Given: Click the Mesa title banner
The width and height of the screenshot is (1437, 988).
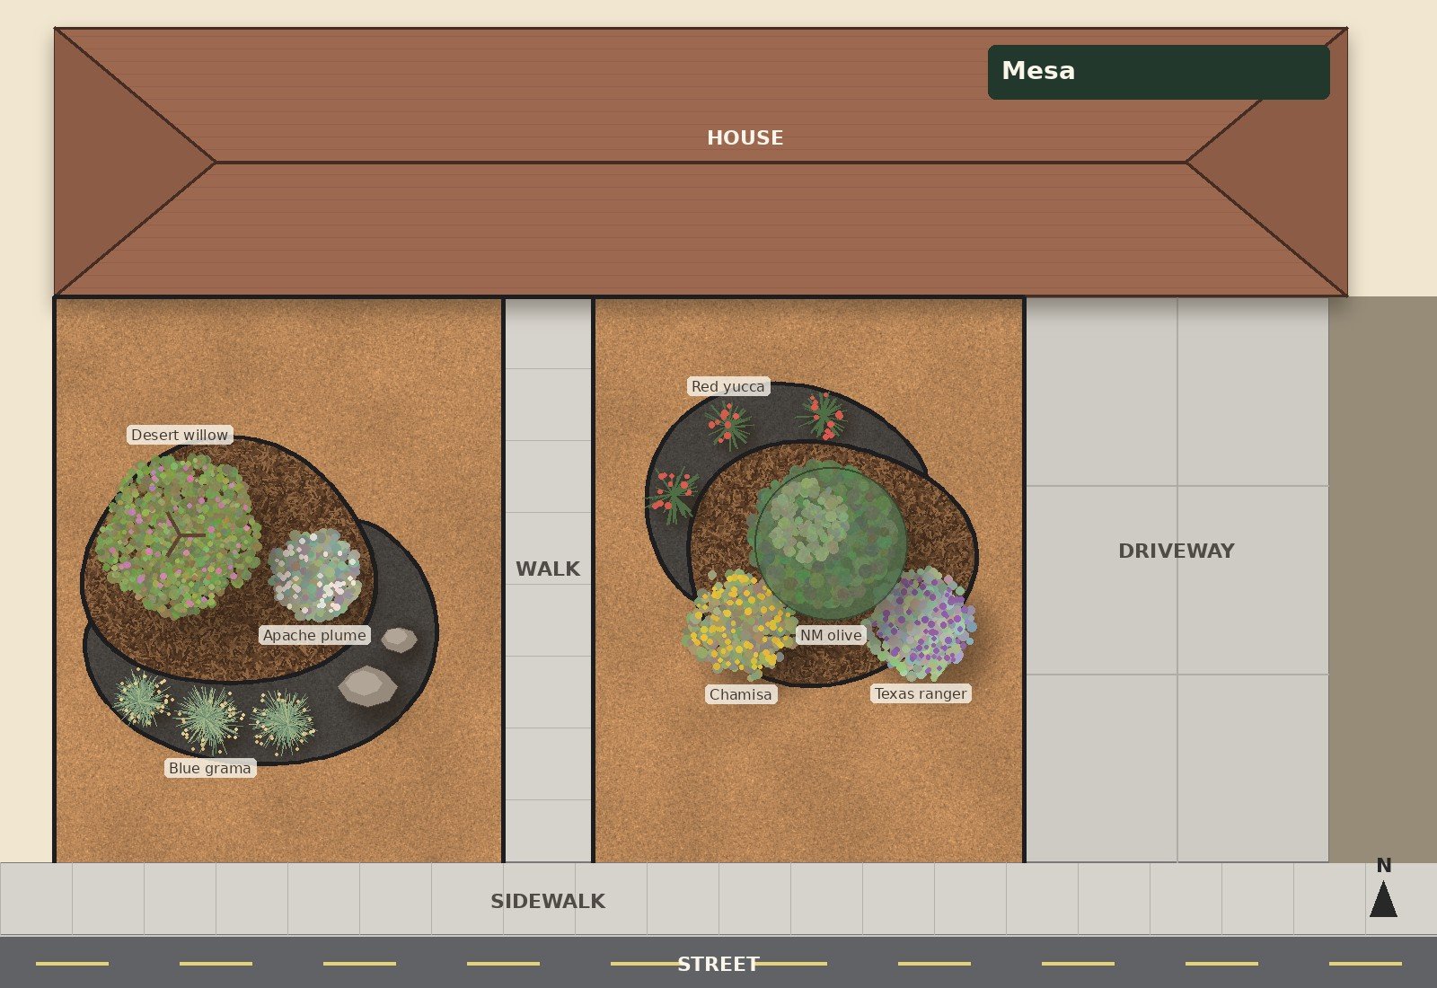Looking at the screenshot, I should tap(1159, 72).
